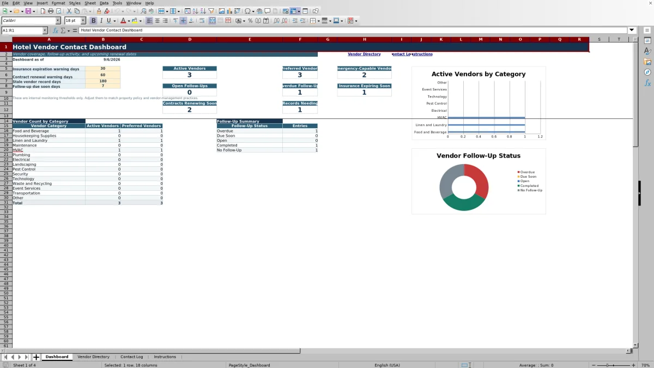Open the Data menu

pos(104,3)
